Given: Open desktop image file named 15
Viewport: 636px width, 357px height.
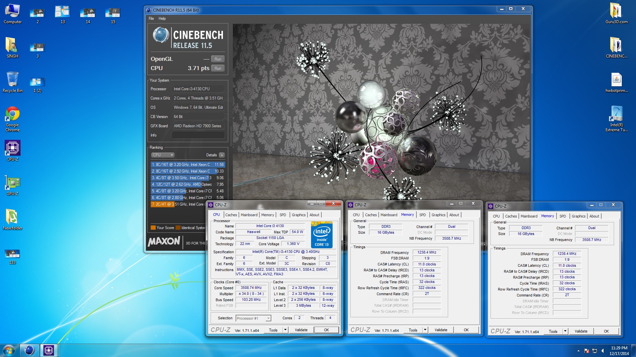Looking at the screenshot, I should (x=113, y=15).
